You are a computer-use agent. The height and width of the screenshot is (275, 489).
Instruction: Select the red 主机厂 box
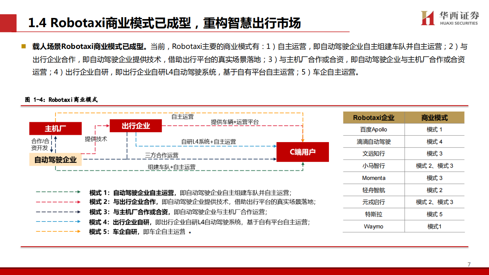56,128
